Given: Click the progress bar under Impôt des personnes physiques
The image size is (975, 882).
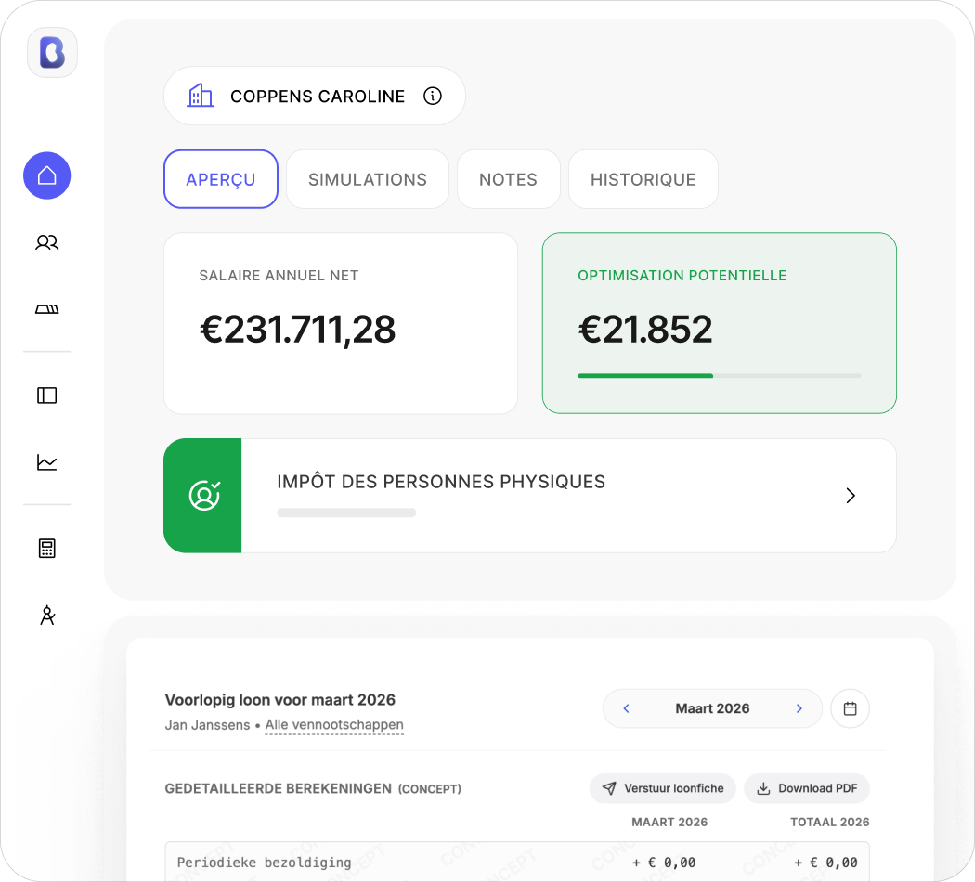Looking at the screenshot, I should pos(346,512).
